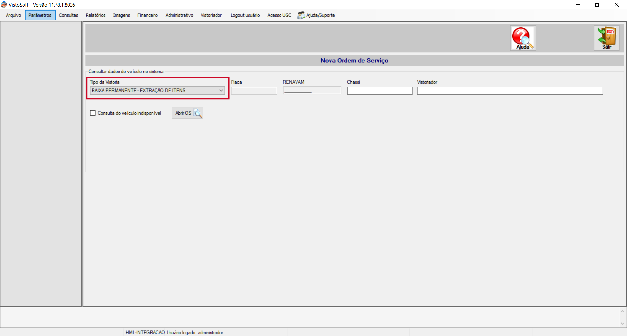Click the Sair exit door icon
This screenshot has height=336, width=627.
pos(606,38)
